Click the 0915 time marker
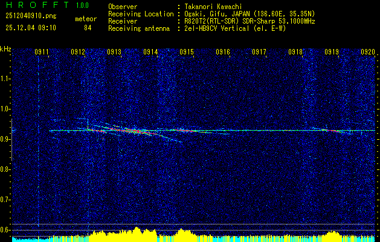This screenshot has width=380, height=242. click(x=187, y=52)
